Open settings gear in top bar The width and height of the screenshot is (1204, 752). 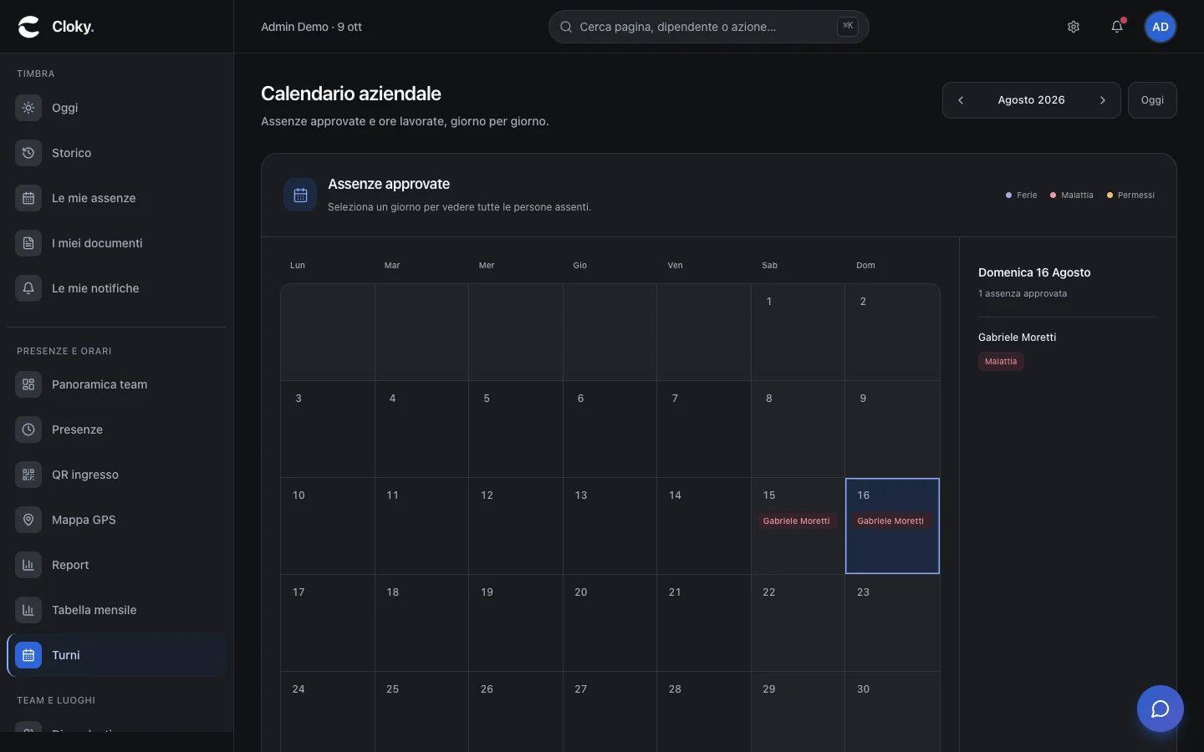coord(1074,27)
